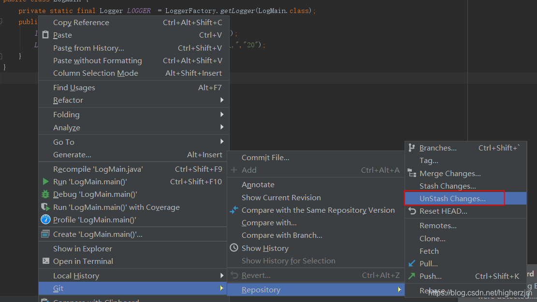Select Stash Changes

coord(466,186)
